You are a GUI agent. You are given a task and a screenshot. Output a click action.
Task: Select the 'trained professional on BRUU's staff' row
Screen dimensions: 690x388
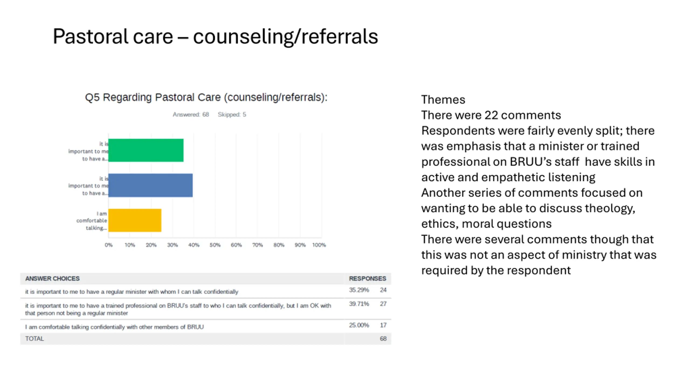[178, 309]
